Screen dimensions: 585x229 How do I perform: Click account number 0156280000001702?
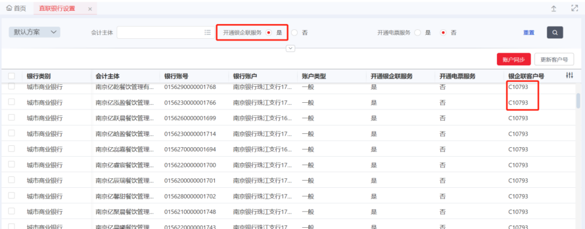coord(190,196)
